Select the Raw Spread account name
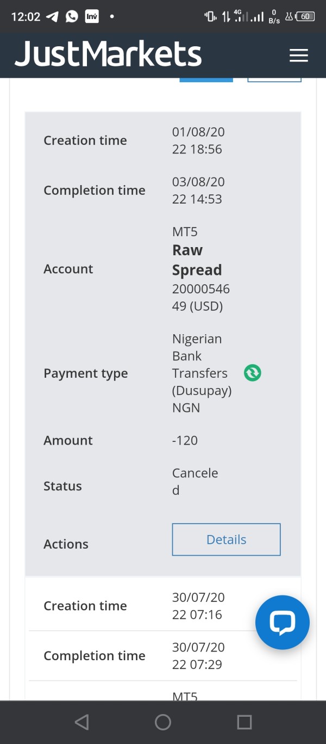This screenshot has width=326, height=744. 197,260
